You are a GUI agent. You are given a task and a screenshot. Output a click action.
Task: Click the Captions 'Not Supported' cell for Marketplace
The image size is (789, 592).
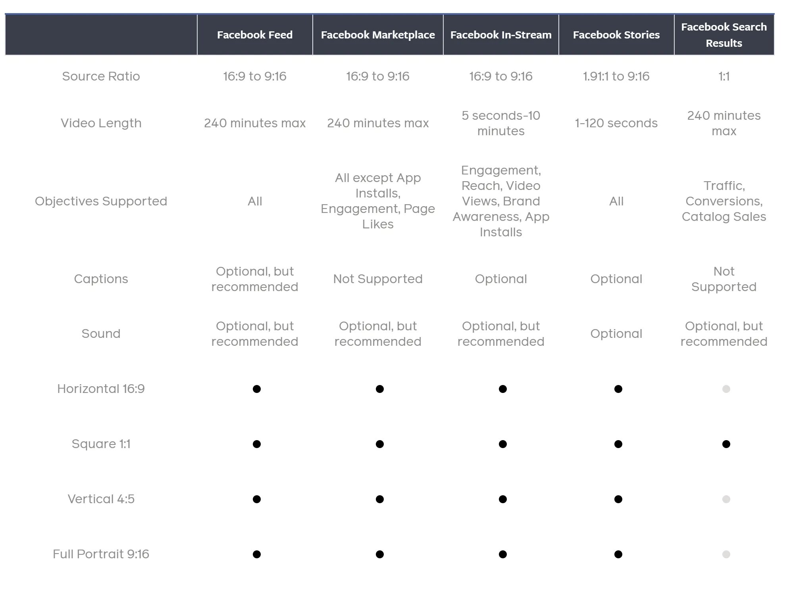pyautogui.click(x=378, y=279)
